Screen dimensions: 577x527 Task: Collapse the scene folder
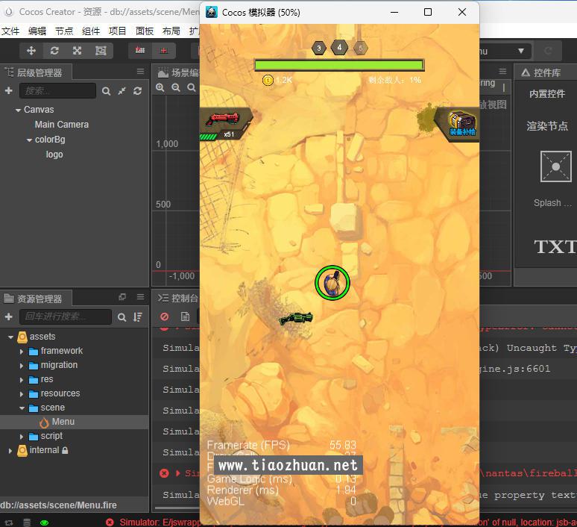click(x=22, y=408)
